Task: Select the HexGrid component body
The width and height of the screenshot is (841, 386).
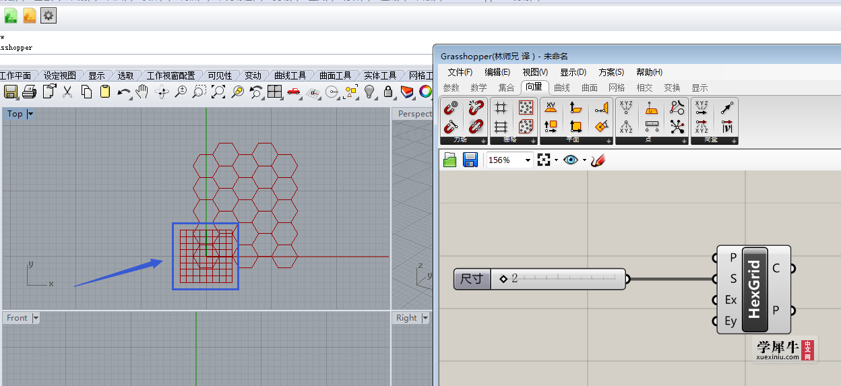Action: 754,289
